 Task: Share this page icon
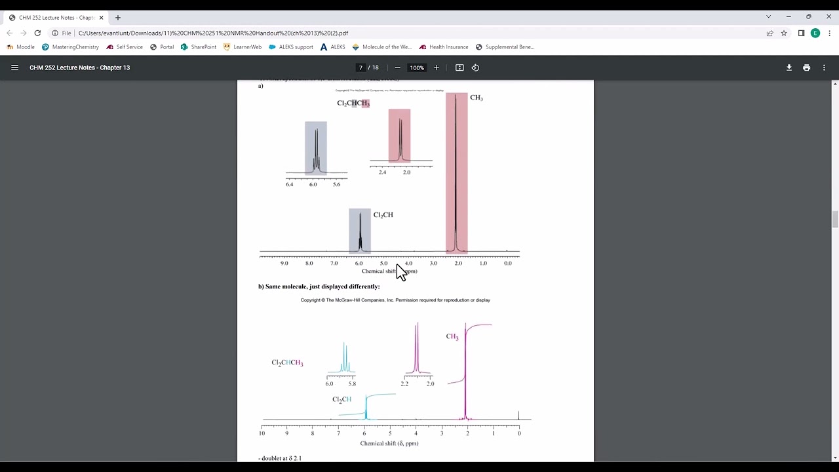click(x=770, y=33)
